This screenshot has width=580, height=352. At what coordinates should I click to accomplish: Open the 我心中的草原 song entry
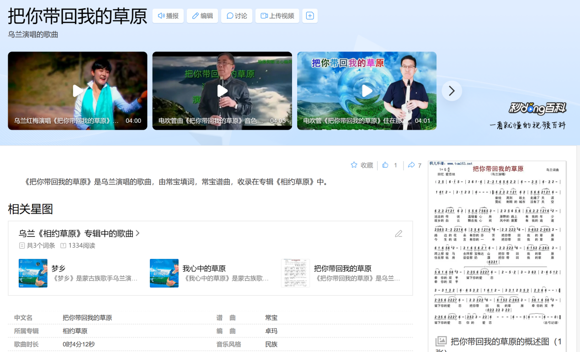204,268
